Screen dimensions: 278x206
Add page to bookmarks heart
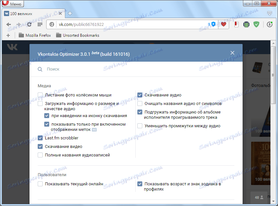(224, 24)
